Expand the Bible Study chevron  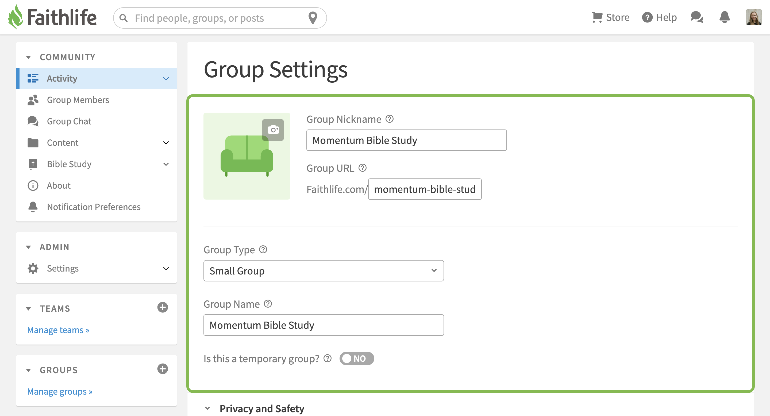pos(166,165)
